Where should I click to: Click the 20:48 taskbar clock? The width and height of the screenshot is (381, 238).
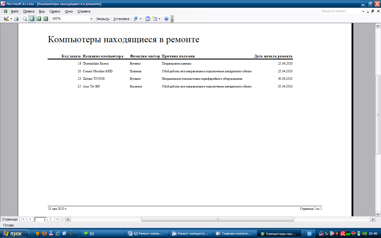[x=373, y=234]
